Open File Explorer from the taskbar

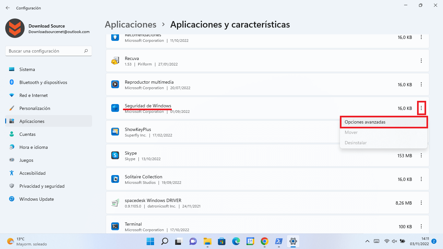click(208, 241)
